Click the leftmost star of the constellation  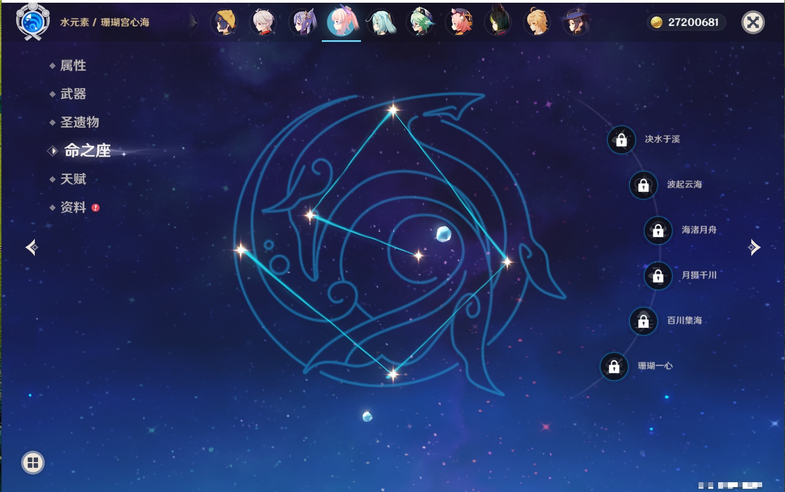pyautogui.click(x=241, y=250)
